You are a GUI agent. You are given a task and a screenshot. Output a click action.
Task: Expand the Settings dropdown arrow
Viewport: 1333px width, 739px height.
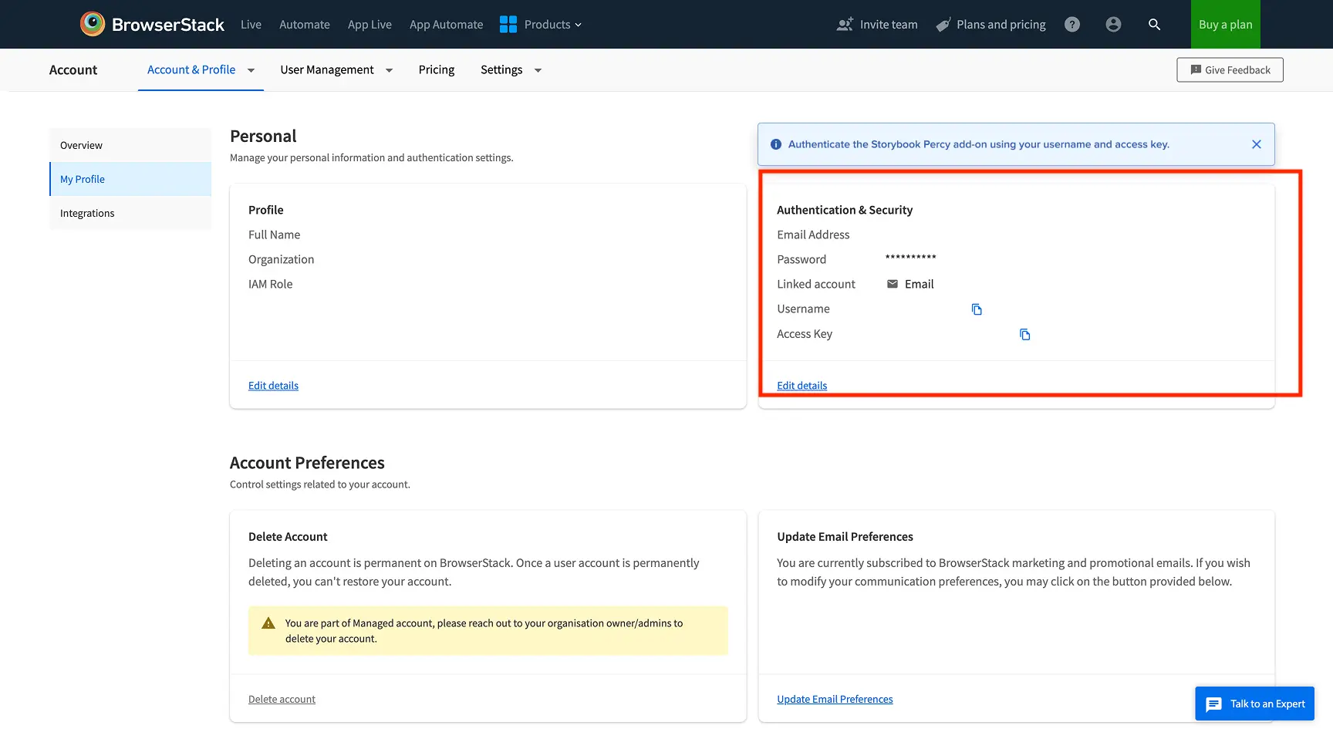(538, 69)
